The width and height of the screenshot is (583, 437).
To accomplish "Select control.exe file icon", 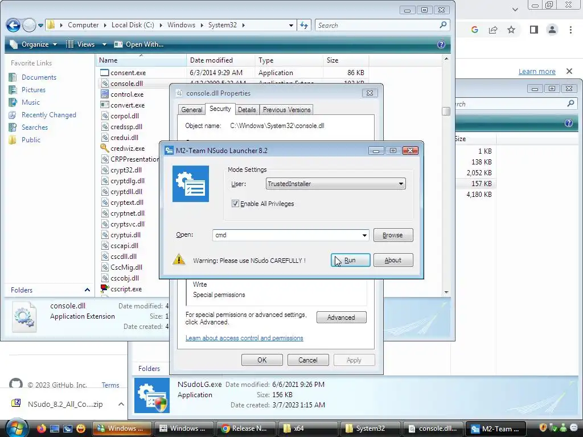I will (x=105, y=94).
